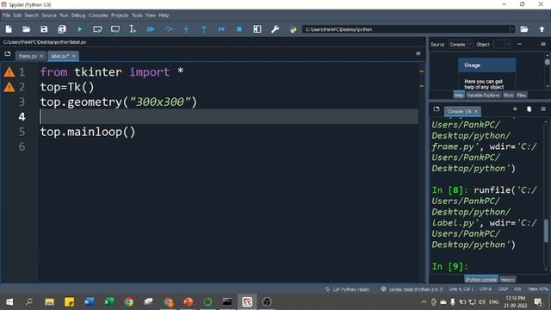The height and width of the screenshot is (310, 551).
Task: Open Preferences via the wrench icon
Action: (x=275, y=29)
